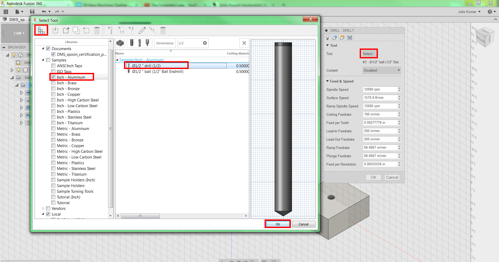Delete the selected tool with trash icon
This screenshot has width=499, height=262.
click(163, 30)
